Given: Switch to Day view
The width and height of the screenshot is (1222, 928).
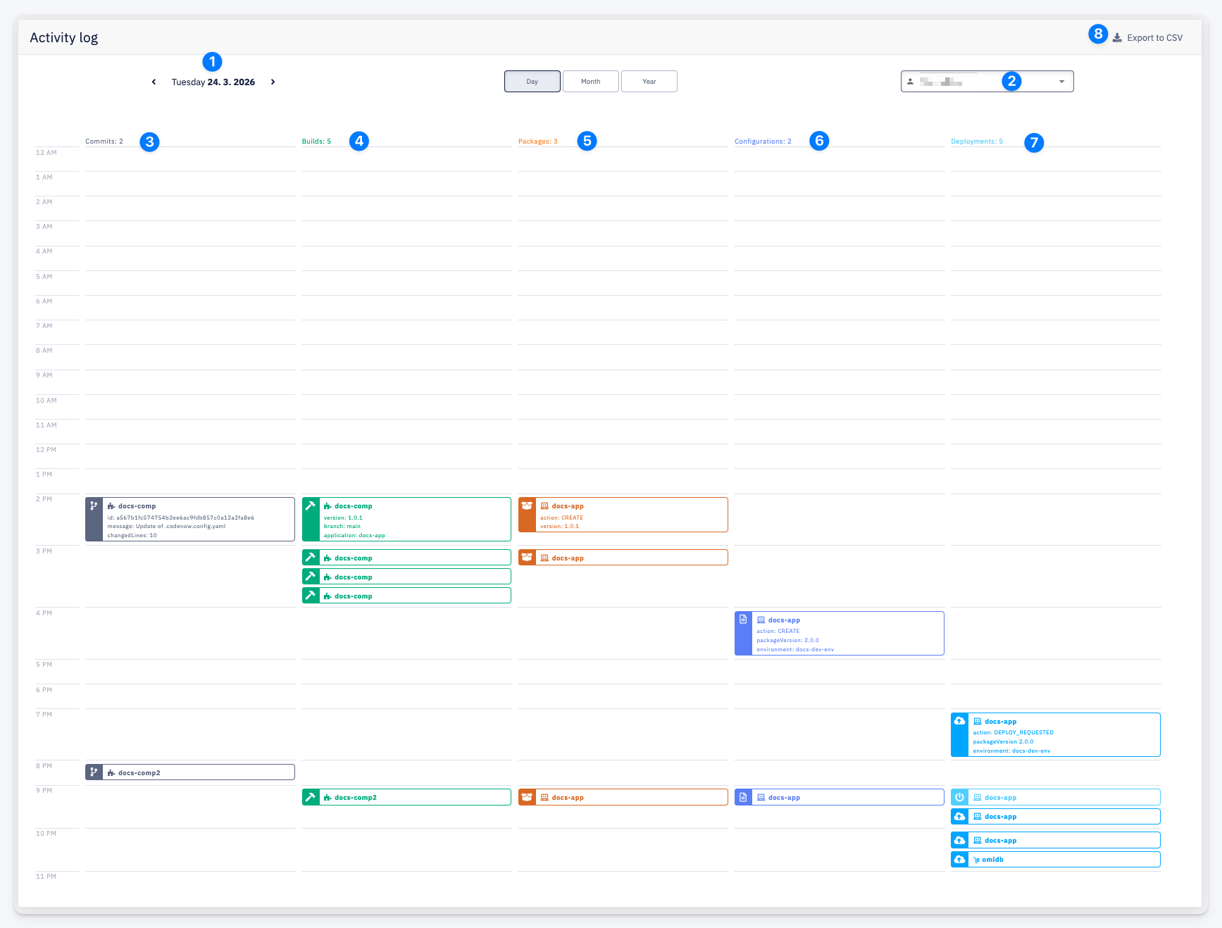Looking at the screenshot, I should pyautogui.click(x=532, y=82).
